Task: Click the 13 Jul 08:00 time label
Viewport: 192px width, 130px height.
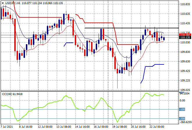Action: [64, 127]
